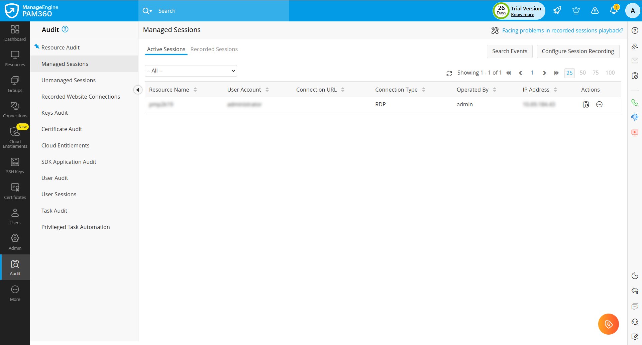This screenshot has width=642, height=345.
Task: Open More options in the sidebar
Action: 15,294
